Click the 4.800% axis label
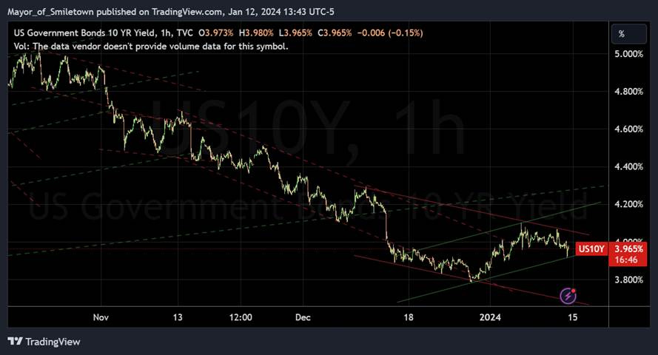 [x=628, y=92]
